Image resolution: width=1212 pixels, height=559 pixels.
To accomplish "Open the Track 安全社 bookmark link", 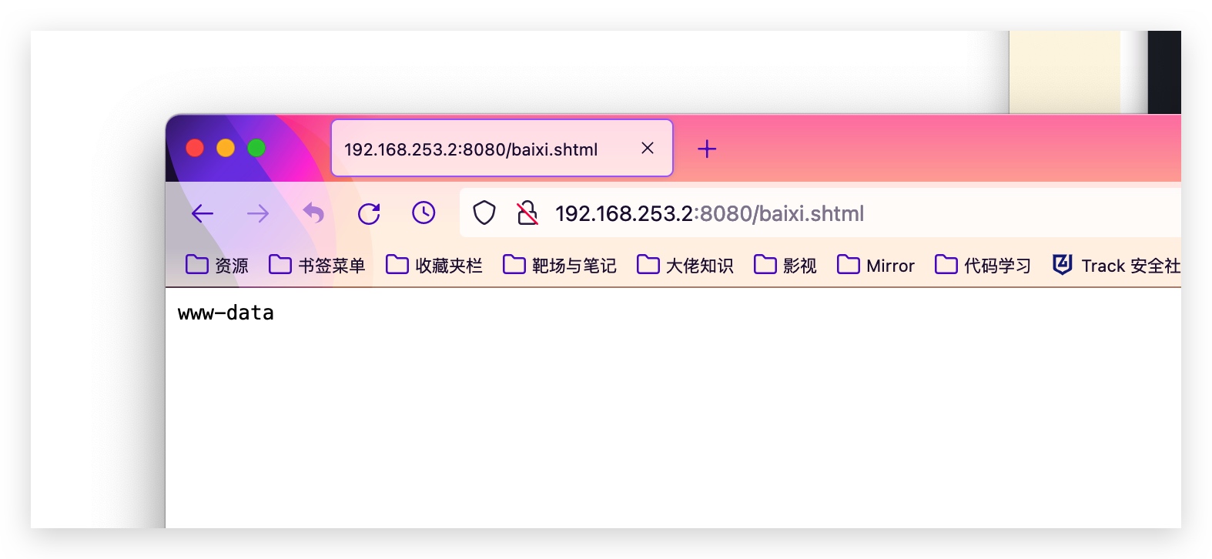I will click(1117, 266).
